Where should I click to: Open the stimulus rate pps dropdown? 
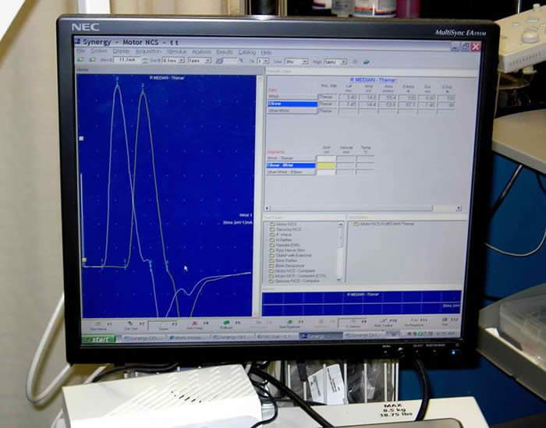tap(200, 61)
